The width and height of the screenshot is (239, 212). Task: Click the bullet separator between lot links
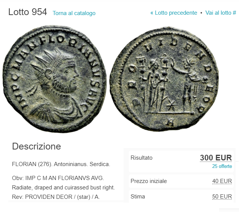pos(201,13)
